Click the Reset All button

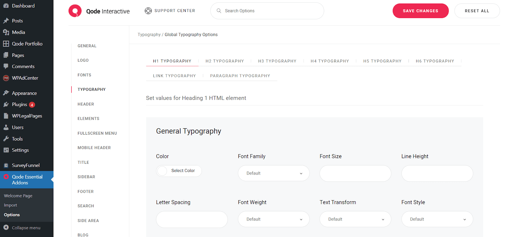tap(477, 11)
